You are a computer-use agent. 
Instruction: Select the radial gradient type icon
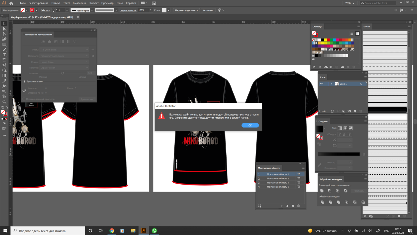[345, 128]
